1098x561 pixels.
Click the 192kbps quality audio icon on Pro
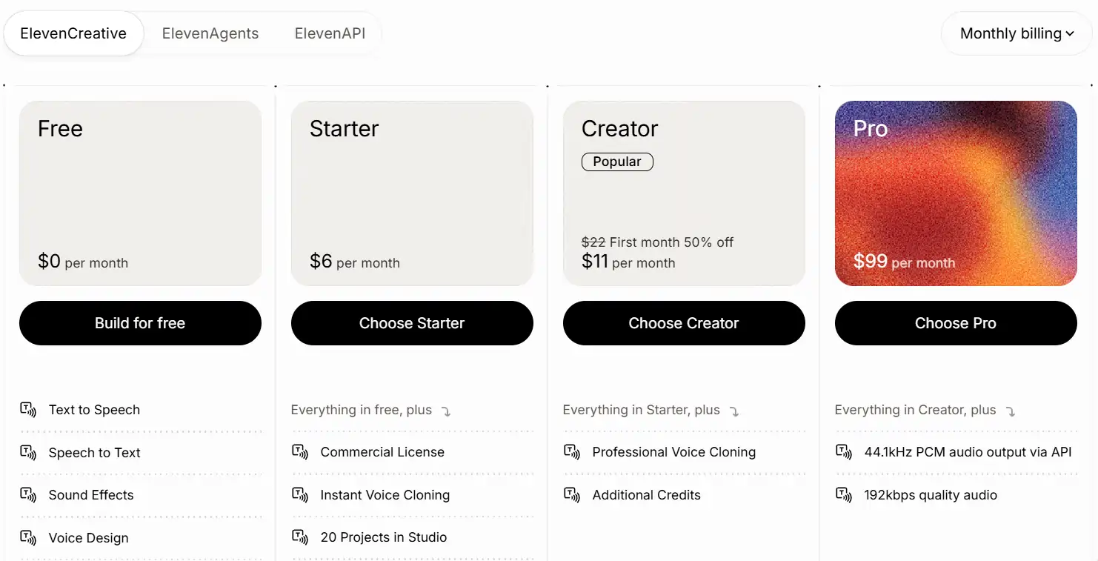[x=844, y=494]
